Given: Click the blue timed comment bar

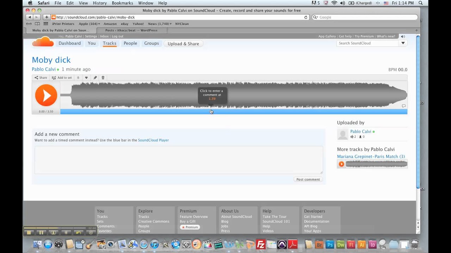Looking at the screenshot, I should [234, 112].
